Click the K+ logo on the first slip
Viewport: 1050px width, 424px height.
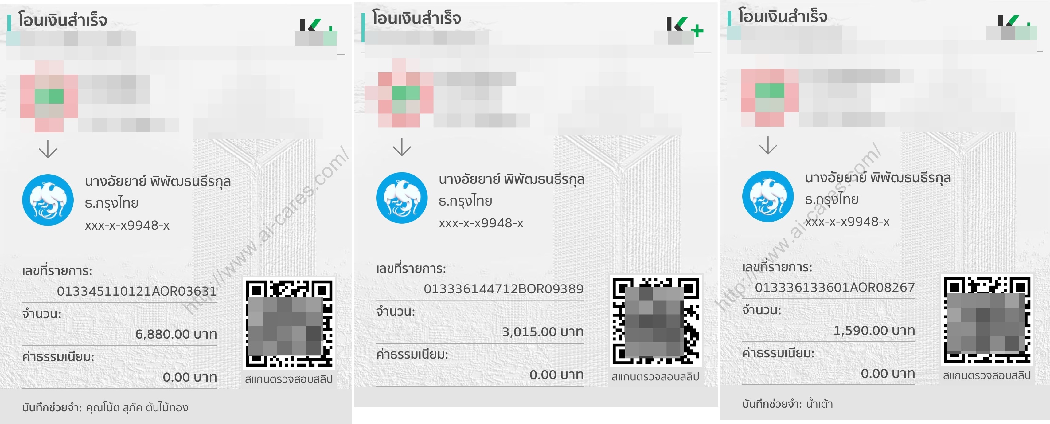tap(318, 27)
